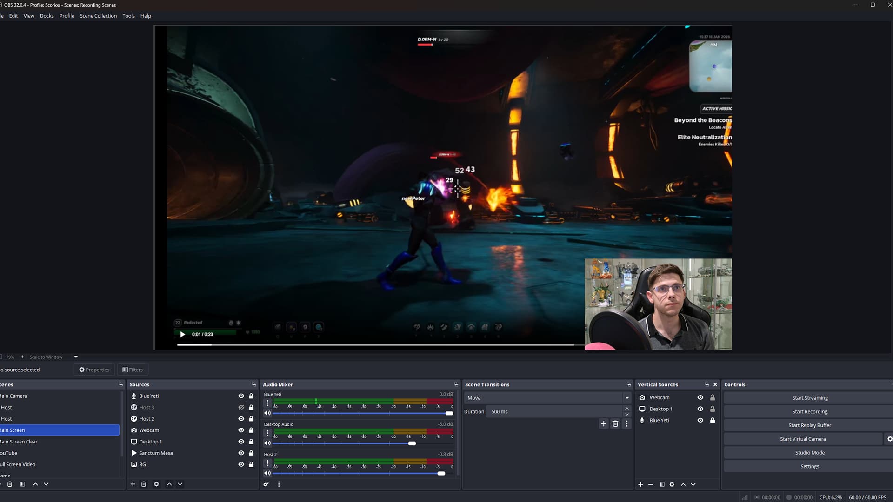
Task: Enable Studio Mode
Action: coord(809,452)
